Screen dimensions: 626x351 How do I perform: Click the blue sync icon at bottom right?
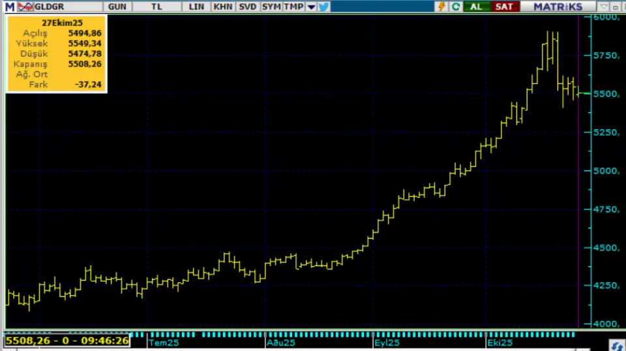click(x=615, y=344)
